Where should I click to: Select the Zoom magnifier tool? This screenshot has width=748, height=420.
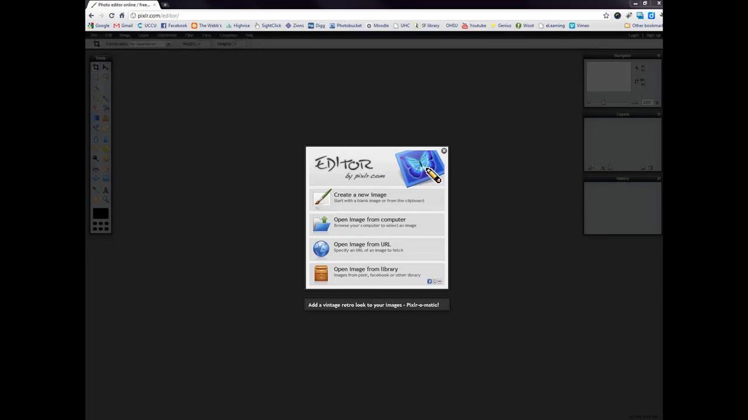click(105, 199)
